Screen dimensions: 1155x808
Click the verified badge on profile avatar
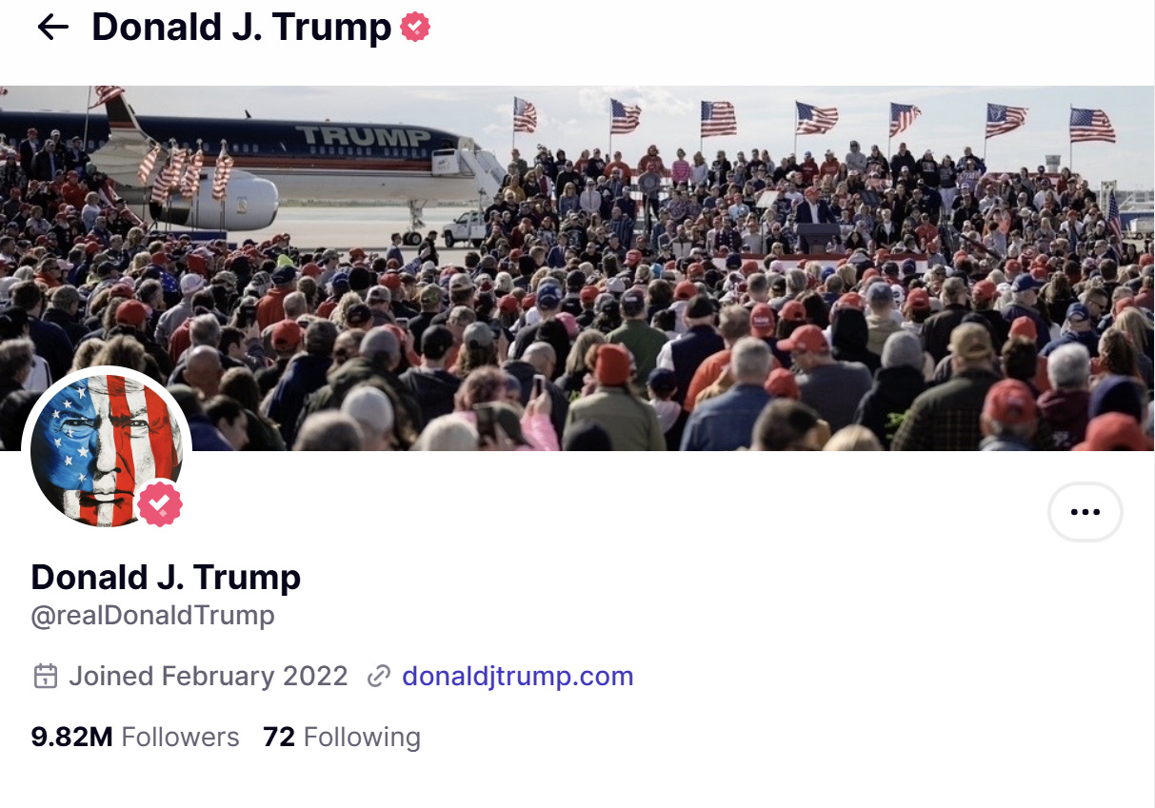160,503
